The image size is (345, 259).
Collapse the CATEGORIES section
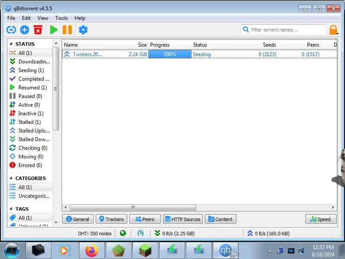[x=11, y=178]
